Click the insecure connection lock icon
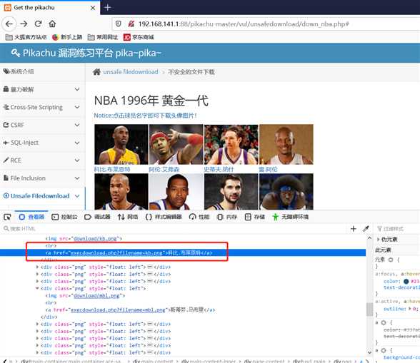The image size is (420, 363). tap(131, 24)
